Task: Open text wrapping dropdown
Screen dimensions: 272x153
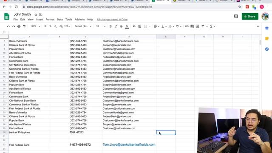Action: coord(171,26)
